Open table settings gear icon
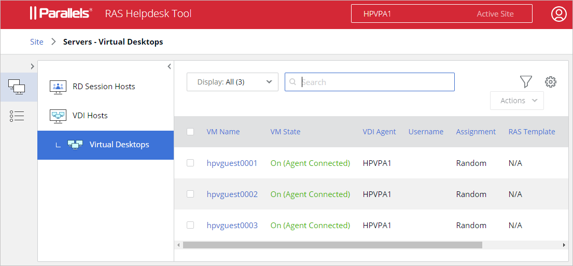 point(550,82)
